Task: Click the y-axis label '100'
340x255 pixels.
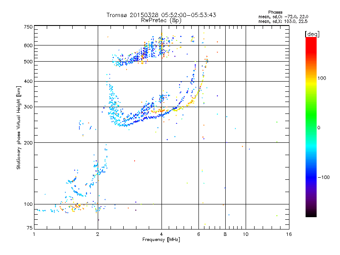Action: pos(28,204)
